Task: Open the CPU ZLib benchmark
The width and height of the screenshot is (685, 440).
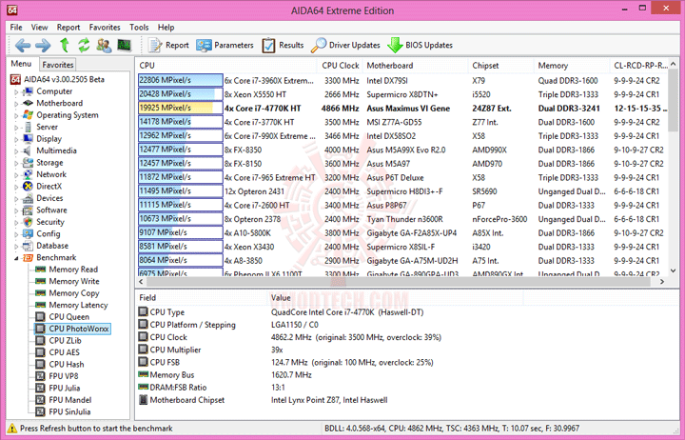Action: tap(65, 340)
